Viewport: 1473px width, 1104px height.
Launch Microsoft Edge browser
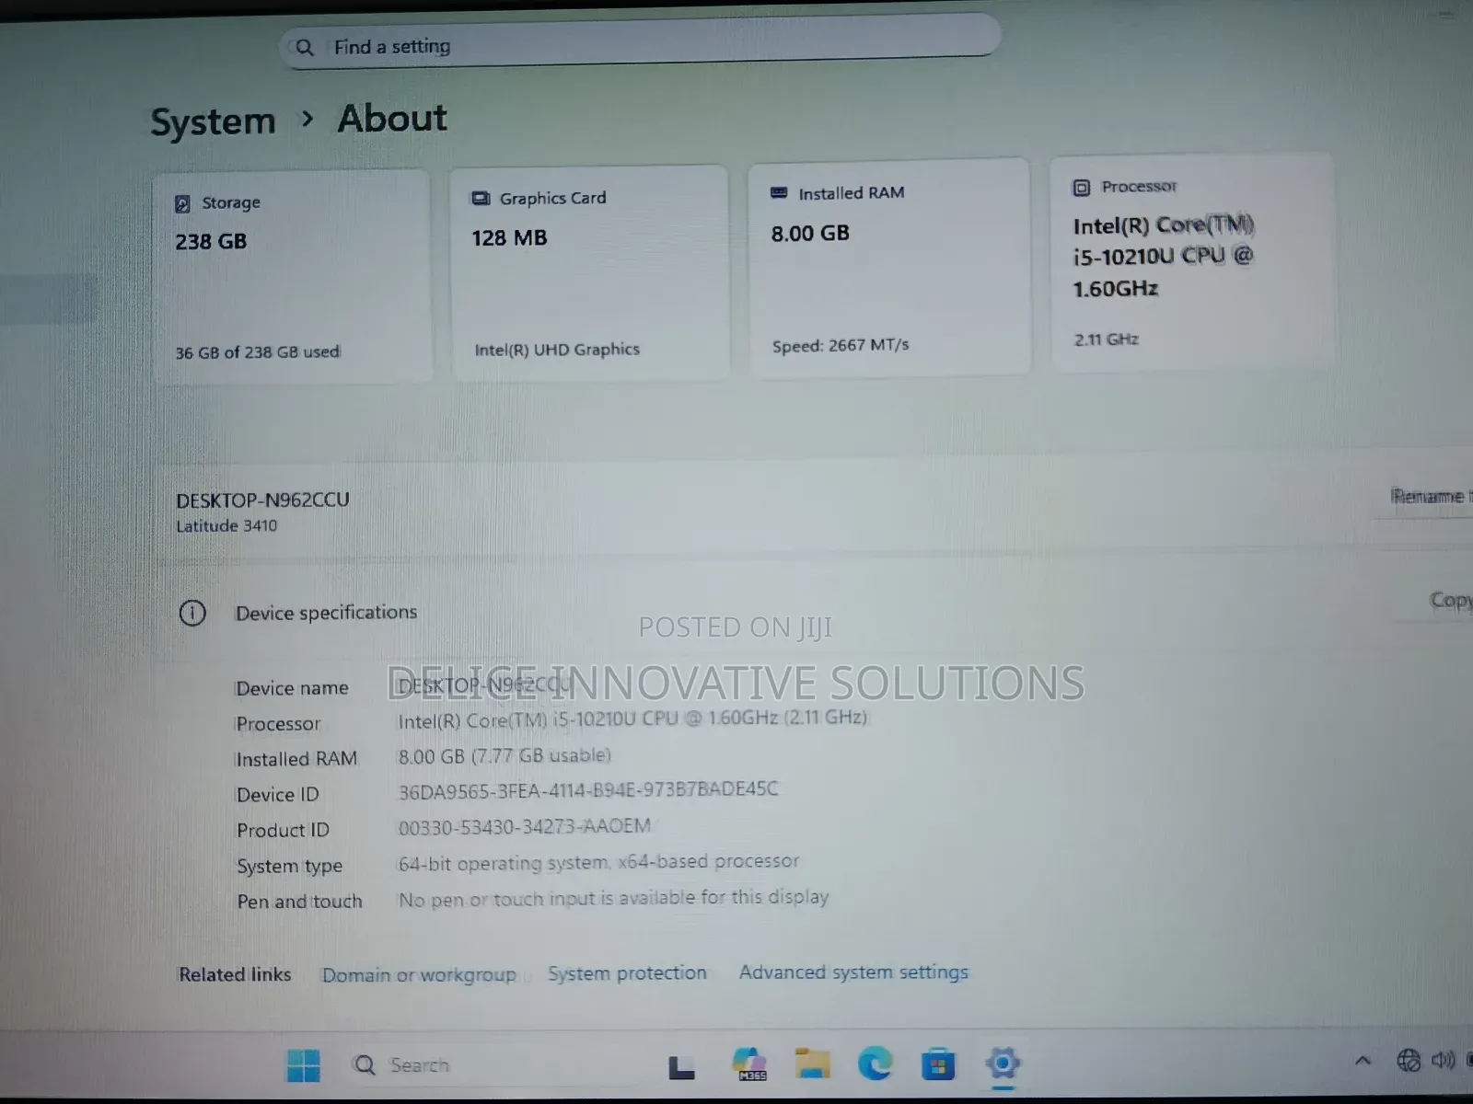(875, 1064)
